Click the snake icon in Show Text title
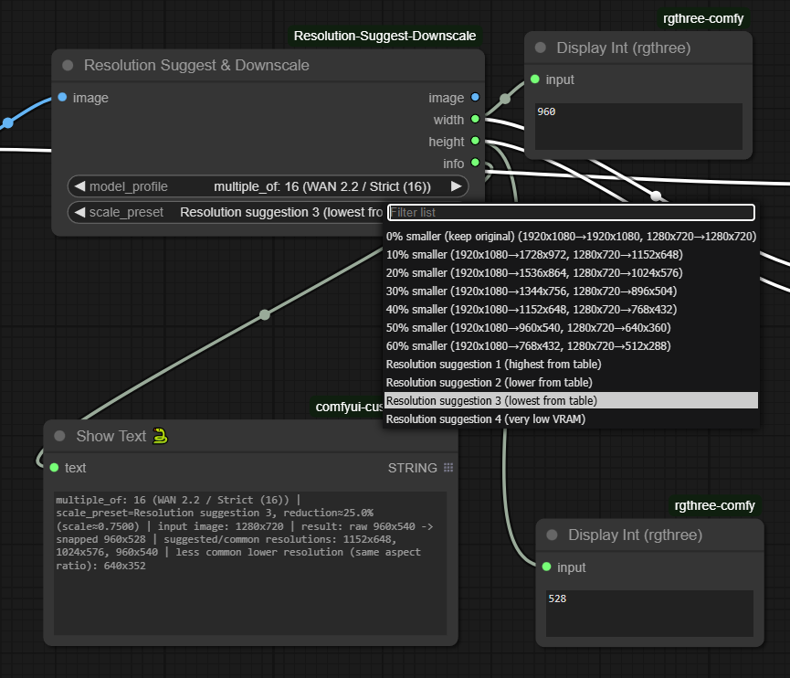 tap(160, 436)
